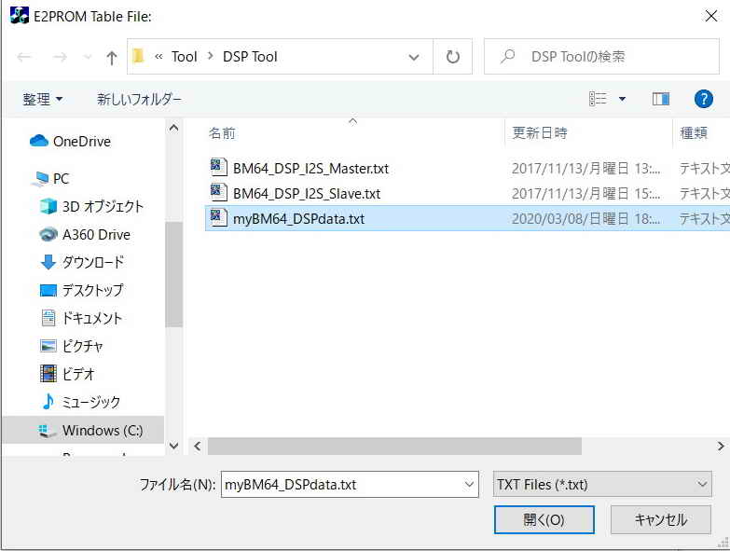Click the BM64_DSP_I2S_Master.txt file icon
The image size is (730, 551).
tap(218, 168)
